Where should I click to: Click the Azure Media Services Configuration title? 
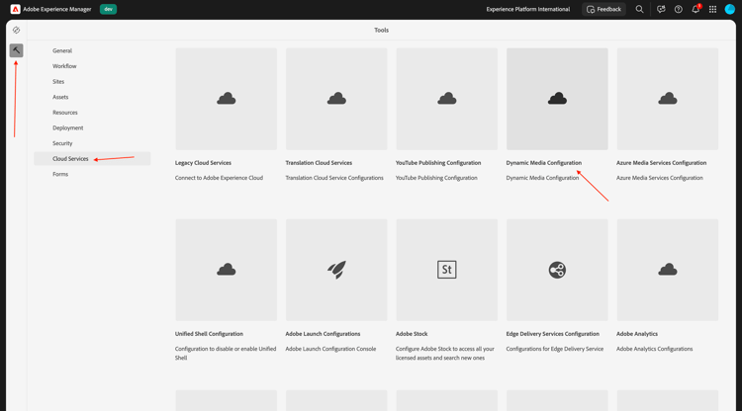pos(661,163)
